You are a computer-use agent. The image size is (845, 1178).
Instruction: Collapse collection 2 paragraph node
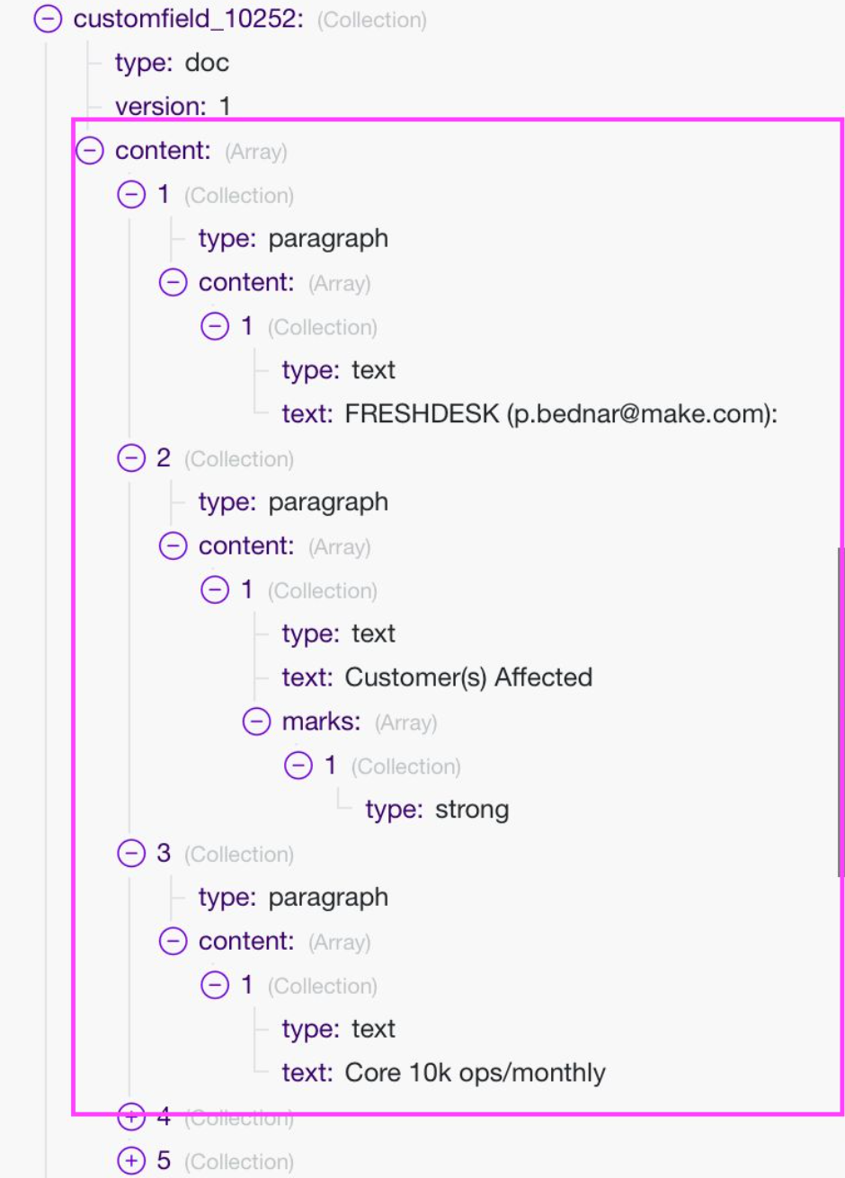(131, 458)
